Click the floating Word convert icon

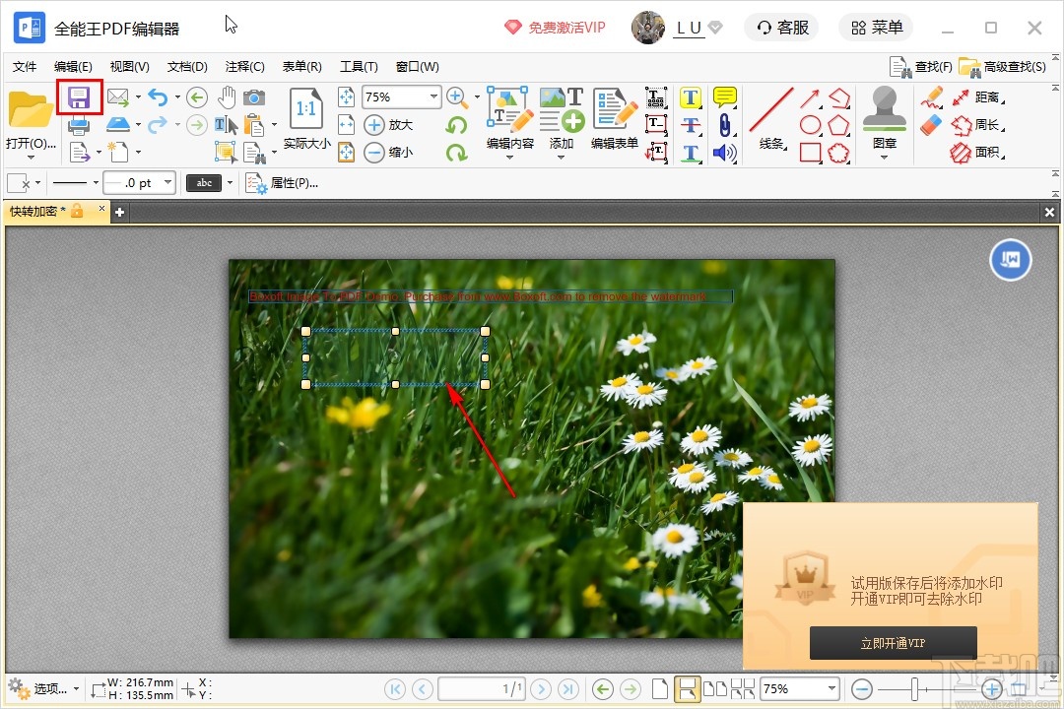tap(1010, 259)
